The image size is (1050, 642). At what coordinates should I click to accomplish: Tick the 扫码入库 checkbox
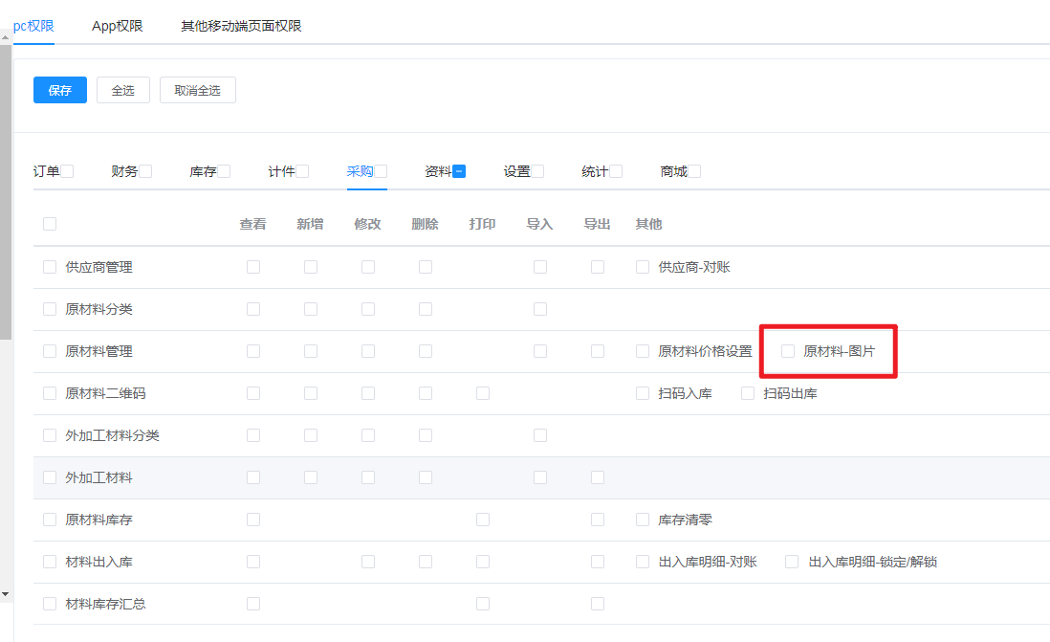coord(643,393)
